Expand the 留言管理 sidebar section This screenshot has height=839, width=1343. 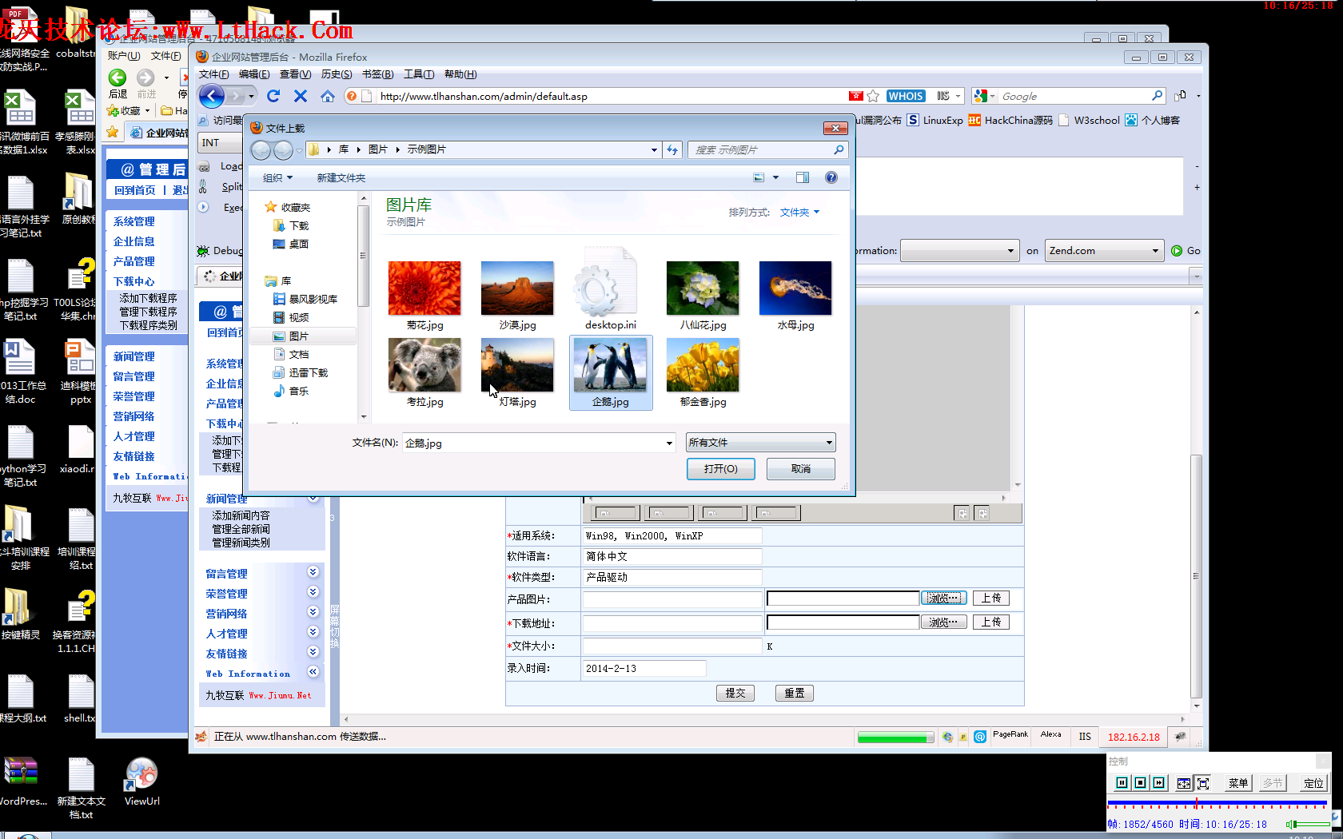(x=313, y=572)
